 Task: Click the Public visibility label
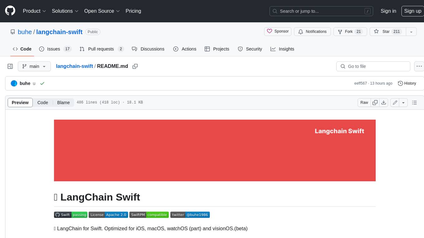point(93,32)
